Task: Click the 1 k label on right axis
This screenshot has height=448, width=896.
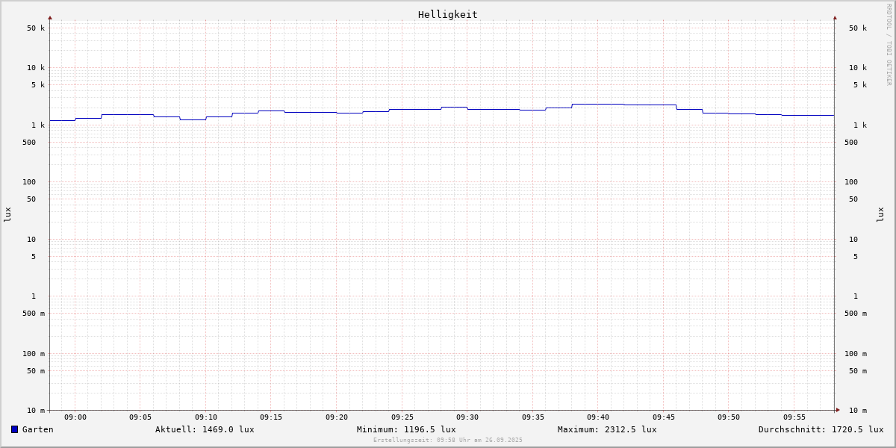Action: (x=860, y=125)
